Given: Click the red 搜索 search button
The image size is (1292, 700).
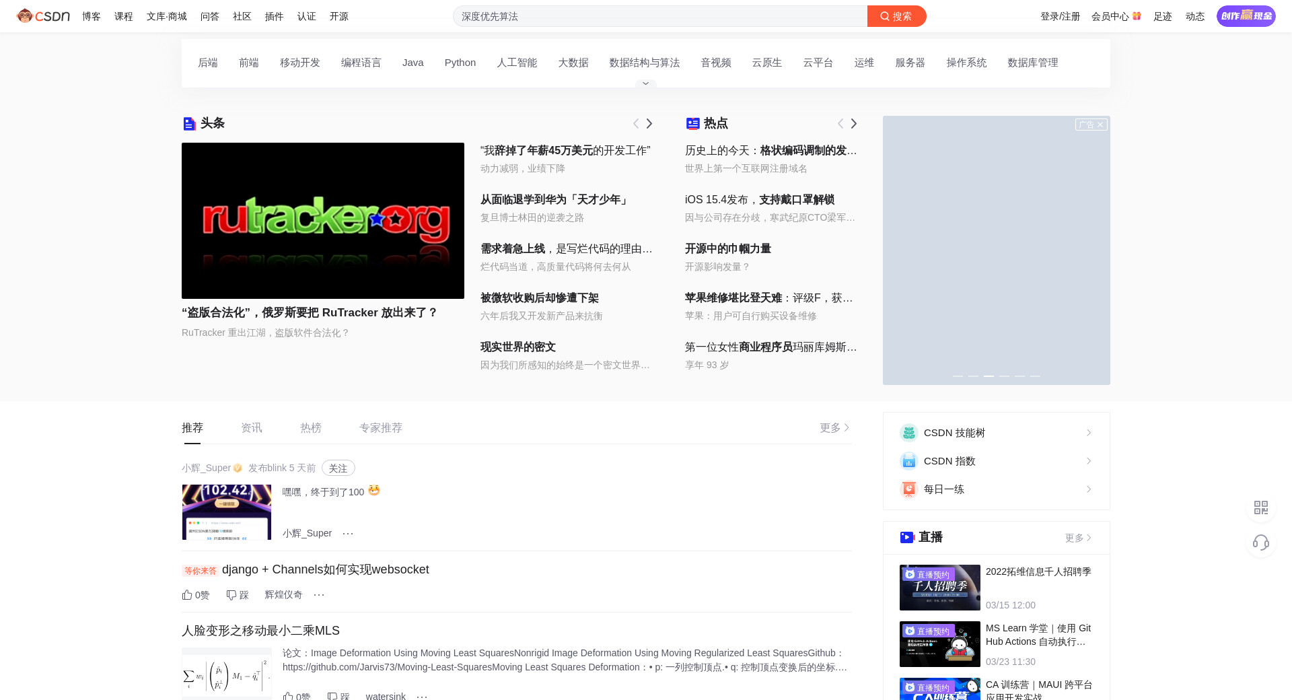Looking at the screenshot, I should coord(896,16).
